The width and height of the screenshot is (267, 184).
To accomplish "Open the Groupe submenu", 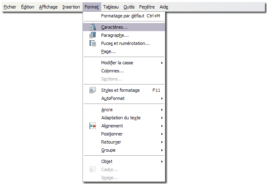I will click(x=124, y=150).
